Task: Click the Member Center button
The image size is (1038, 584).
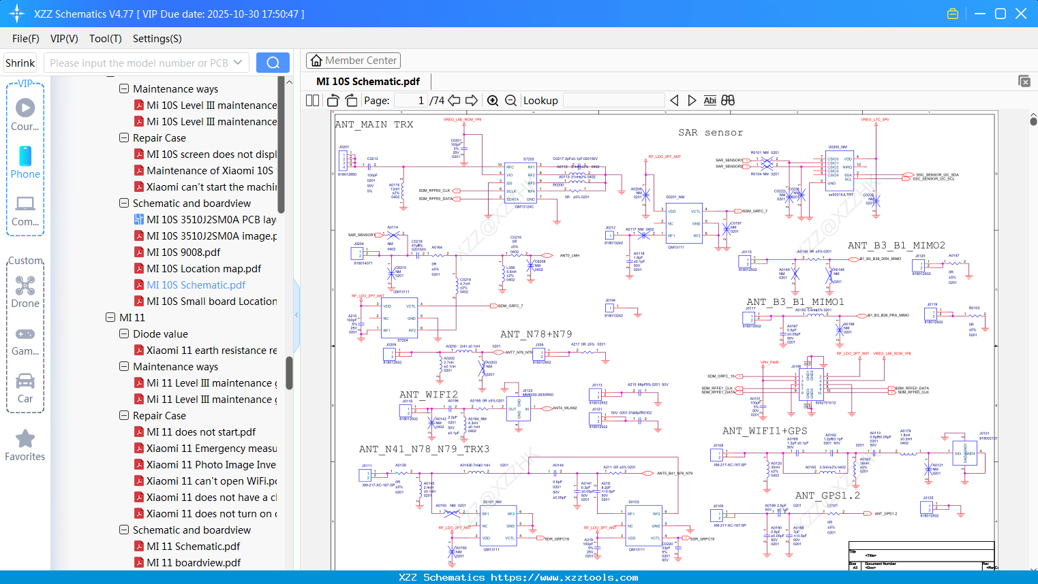Action: tap(353, 61)
